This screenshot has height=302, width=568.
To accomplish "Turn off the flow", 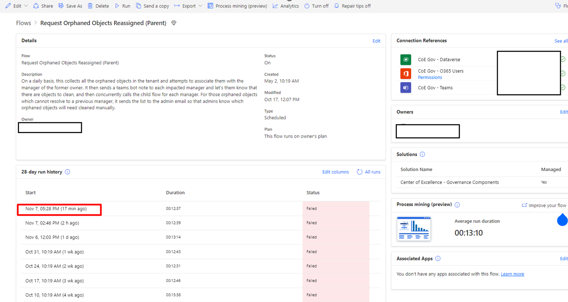I will pos(316,6).
